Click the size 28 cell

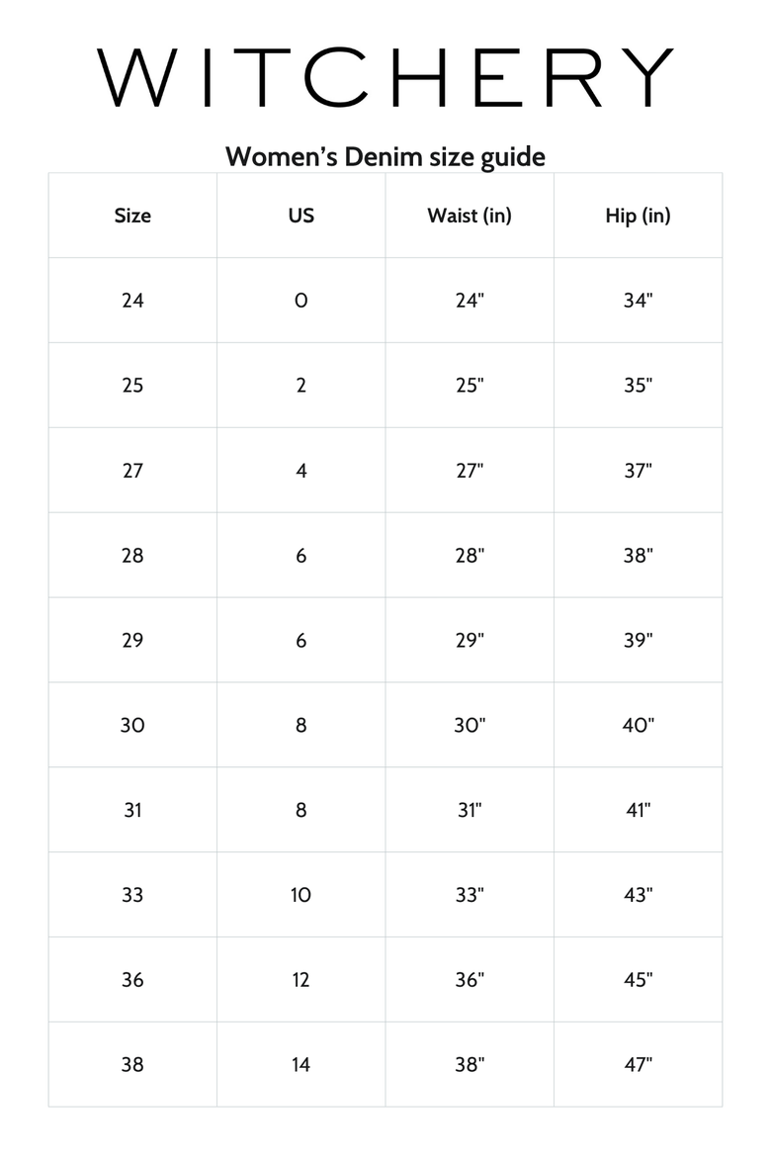click(132, 555)
